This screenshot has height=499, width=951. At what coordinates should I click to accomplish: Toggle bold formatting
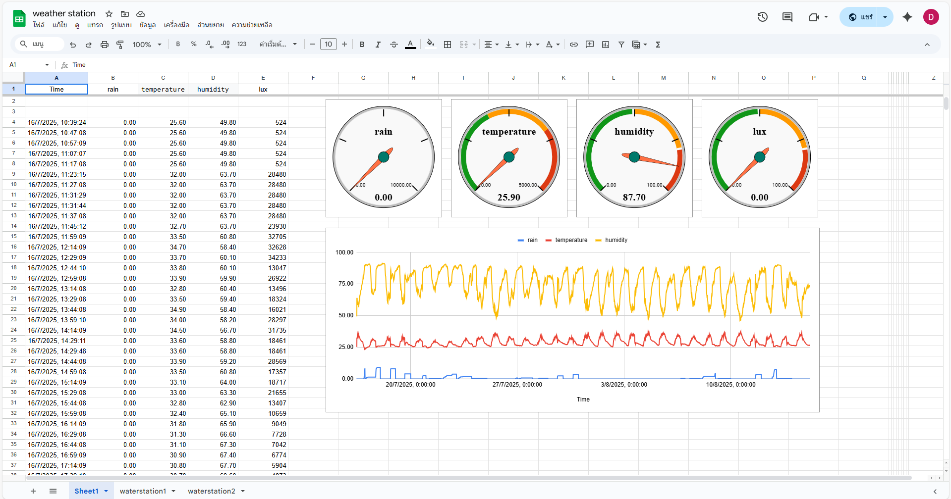pos(362,45)
